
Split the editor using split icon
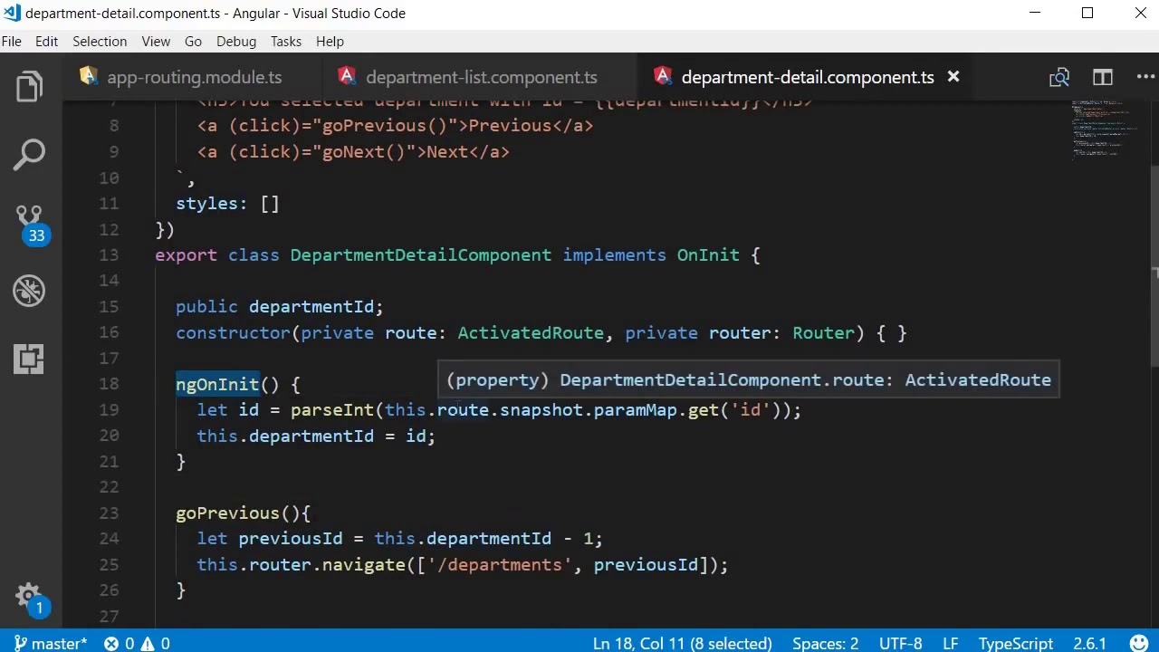[1102, 77]
